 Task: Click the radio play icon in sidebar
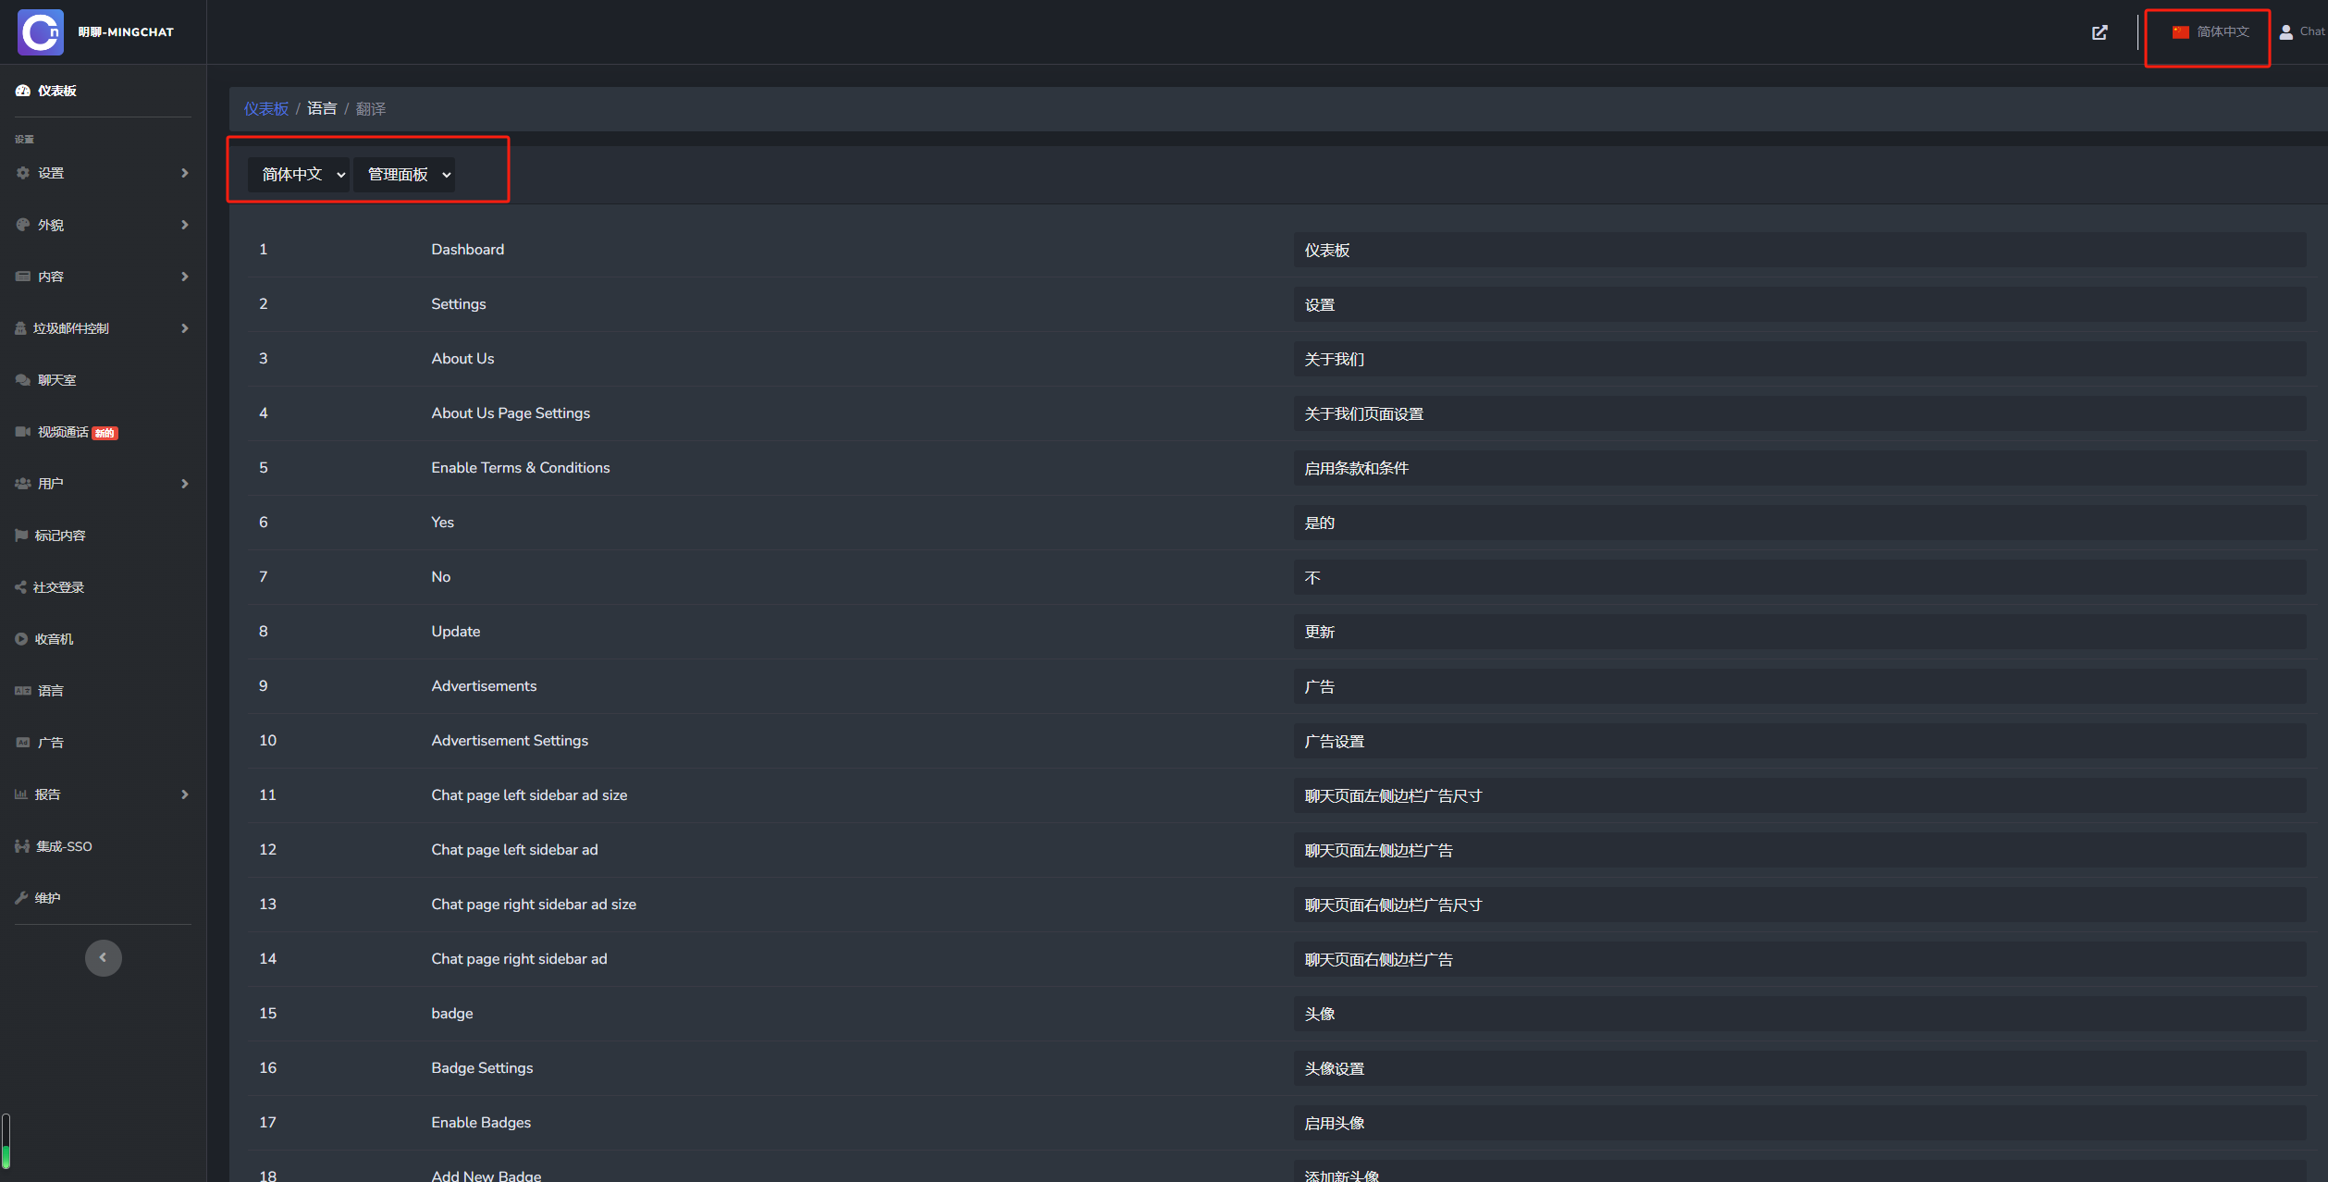pos(21,639)
